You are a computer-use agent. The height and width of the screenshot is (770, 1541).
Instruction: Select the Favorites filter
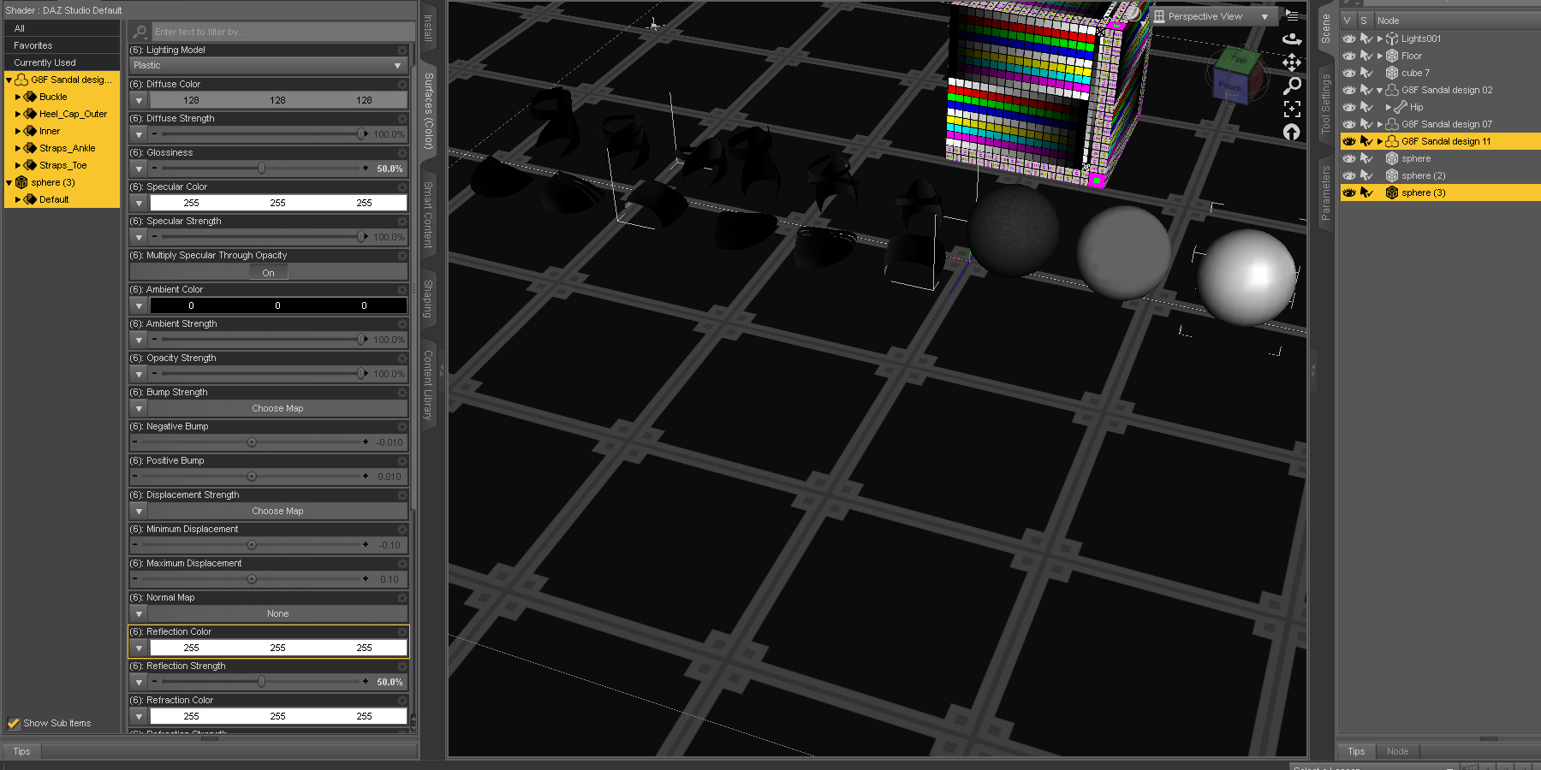62,45
